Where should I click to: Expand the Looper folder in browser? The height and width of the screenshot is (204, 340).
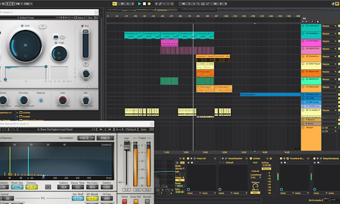[17, 117]
